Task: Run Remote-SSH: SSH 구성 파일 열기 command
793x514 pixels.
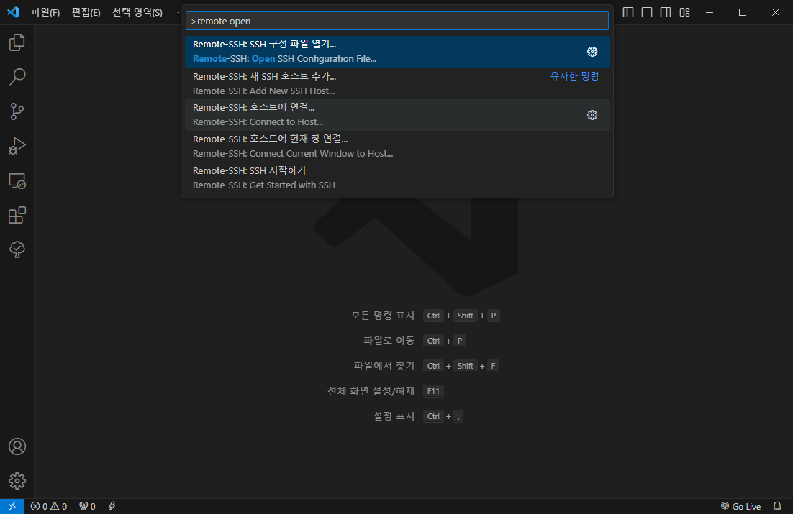Action: (397, 52)
